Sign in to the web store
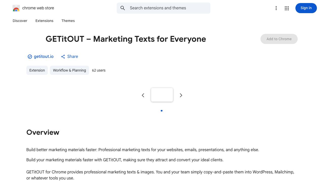Viewport: 324px width, 182px height. click(x=306, y=8)
